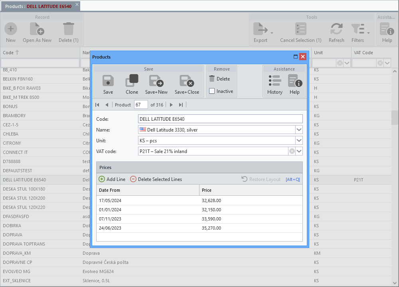
Task: Click Delete Selected Lines label
Action: click(160, 179)
